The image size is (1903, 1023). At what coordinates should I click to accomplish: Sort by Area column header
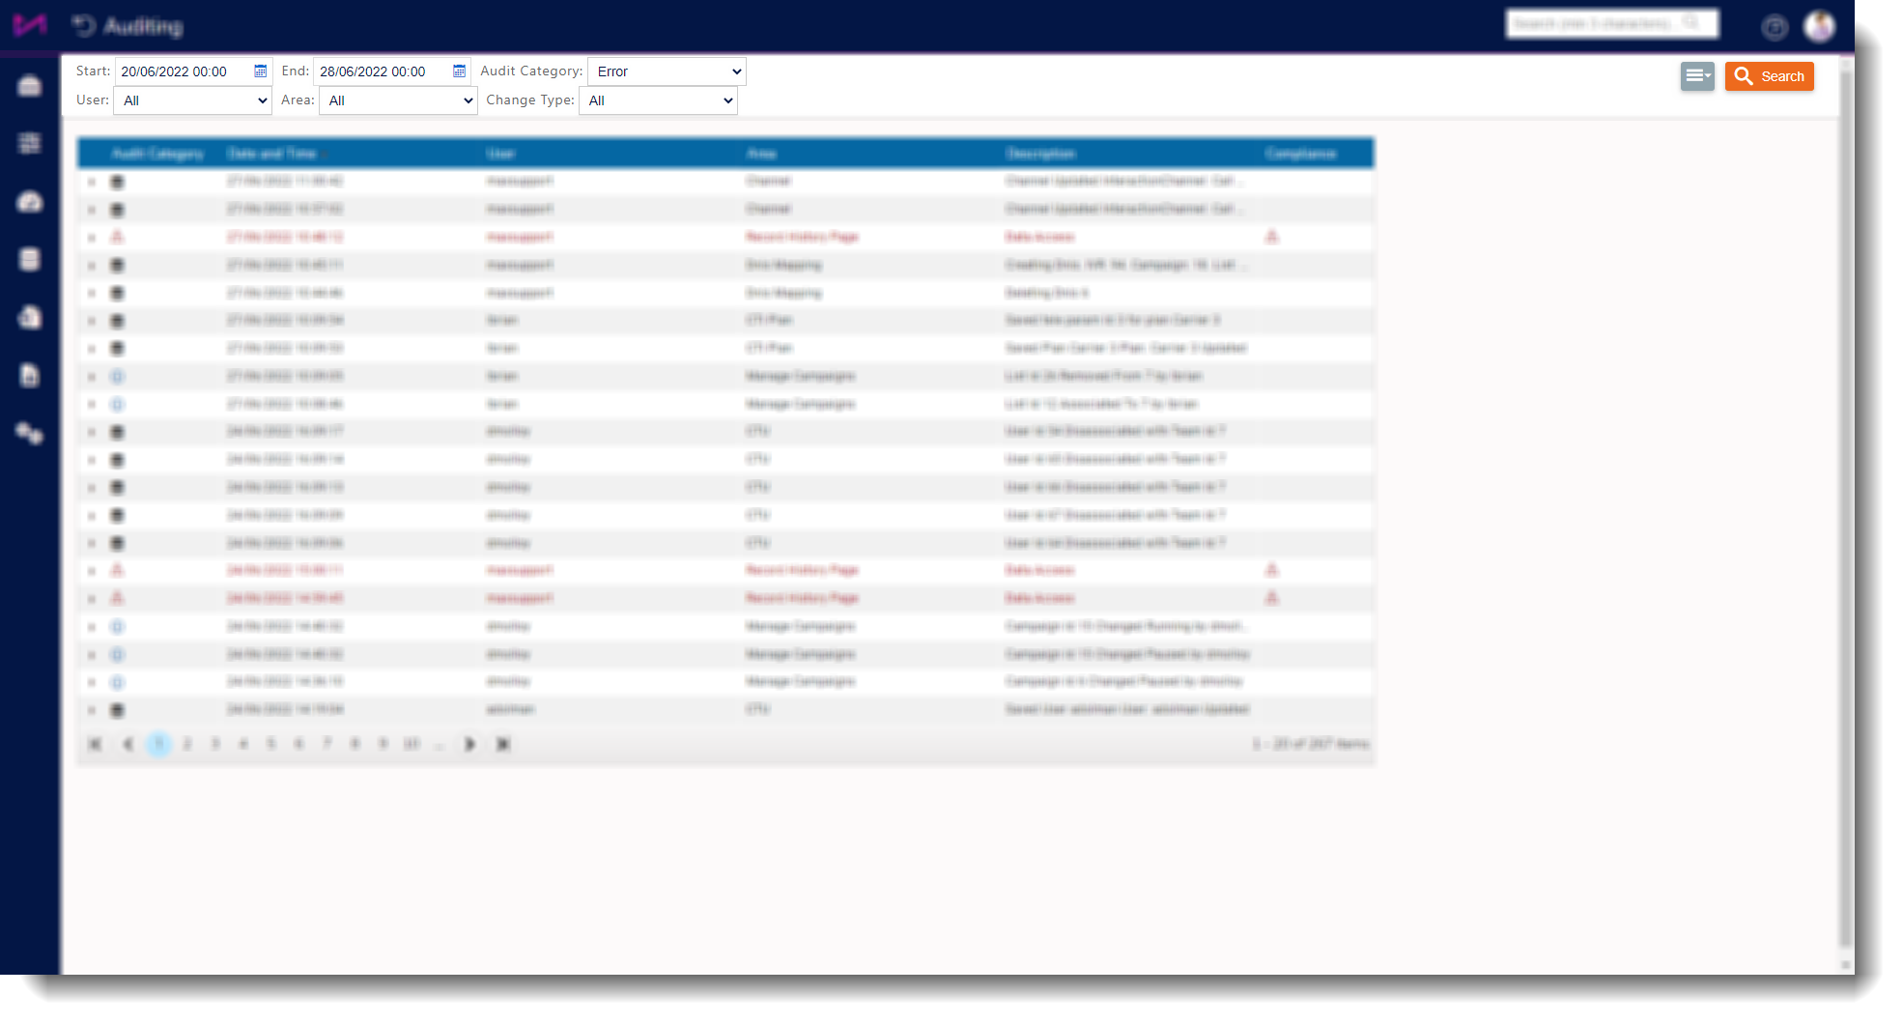pyautogui.click(x=761, y=154)
